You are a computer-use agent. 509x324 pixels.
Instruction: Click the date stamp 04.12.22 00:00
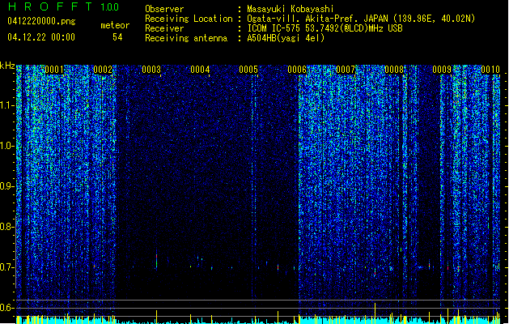(x=41, y=37)
